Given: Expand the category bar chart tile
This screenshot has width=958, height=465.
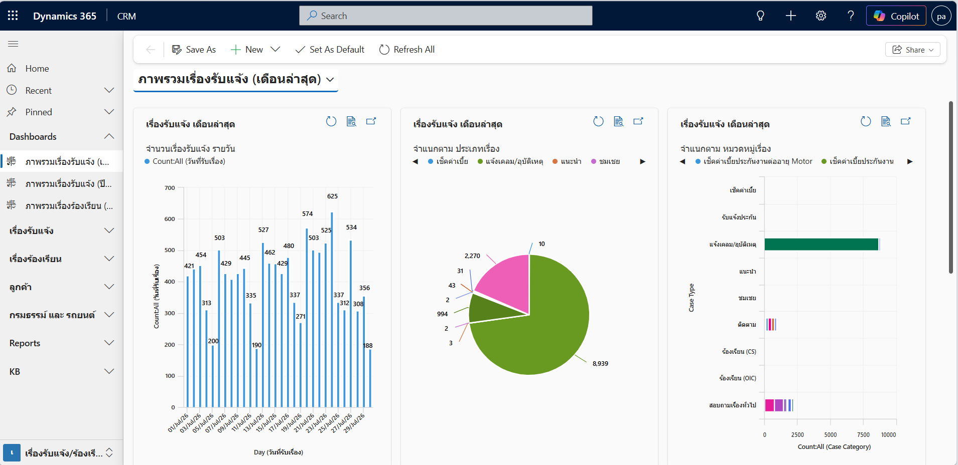Looking at the screenshot, I should 906,121.
